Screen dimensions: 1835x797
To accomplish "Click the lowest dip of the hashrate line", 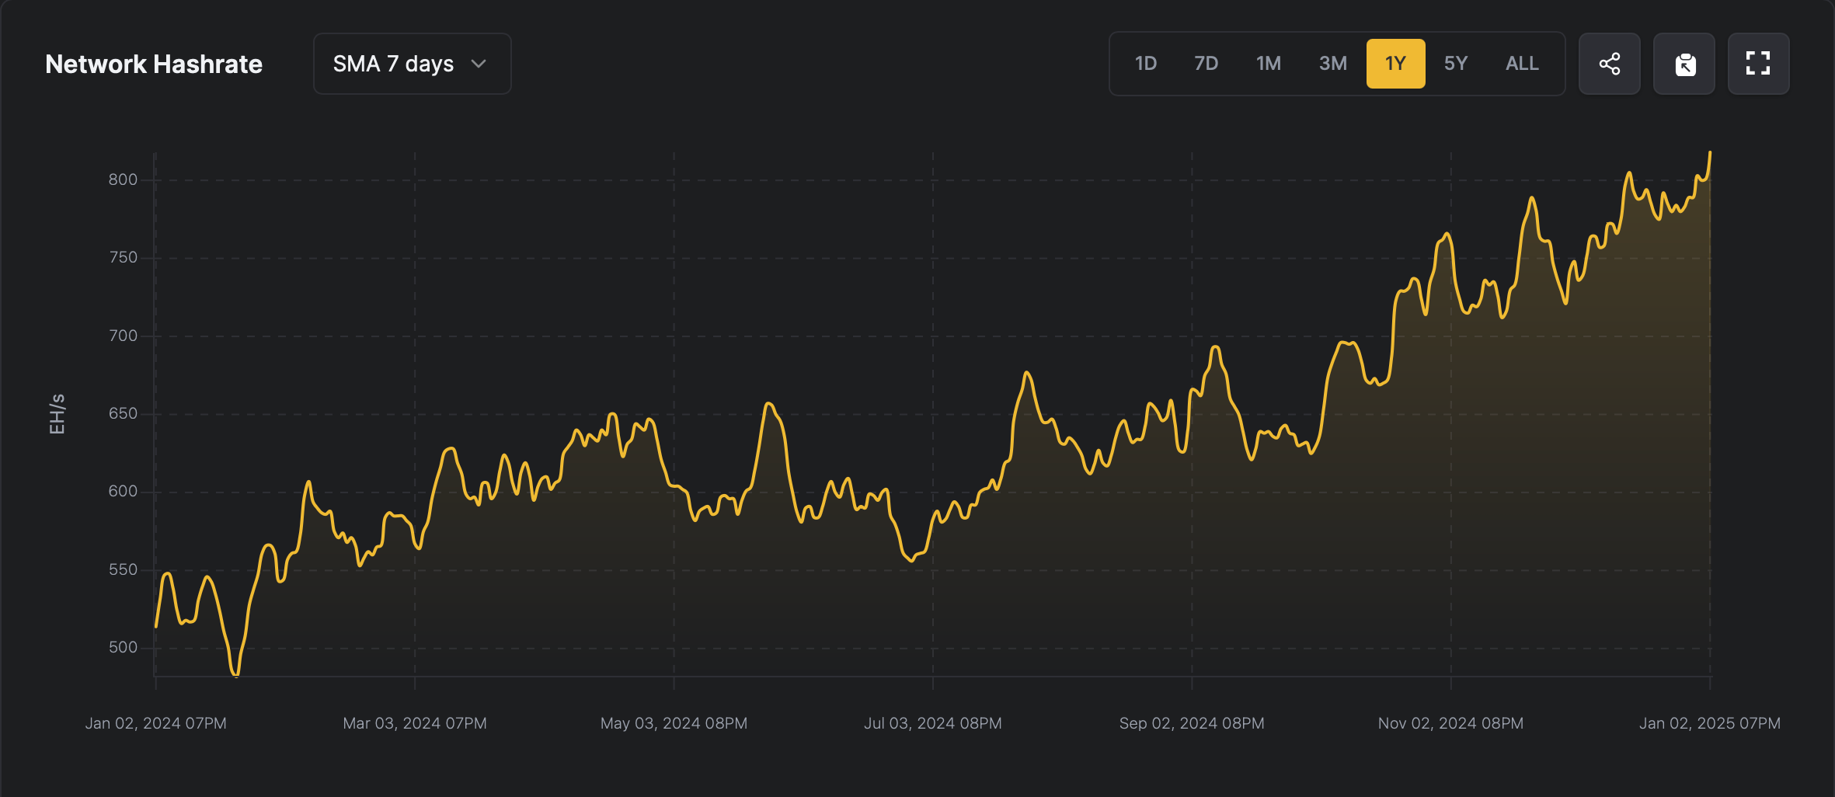I will [236, 674].
